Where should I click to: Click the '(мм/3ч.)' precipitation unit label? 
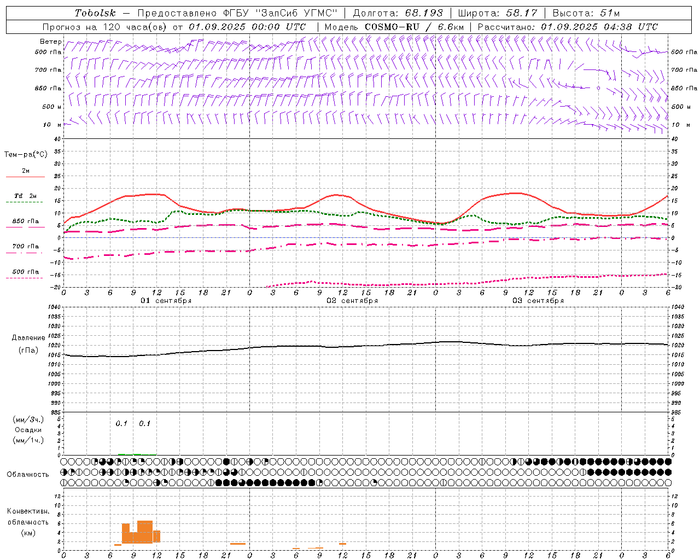click(28, 419)
